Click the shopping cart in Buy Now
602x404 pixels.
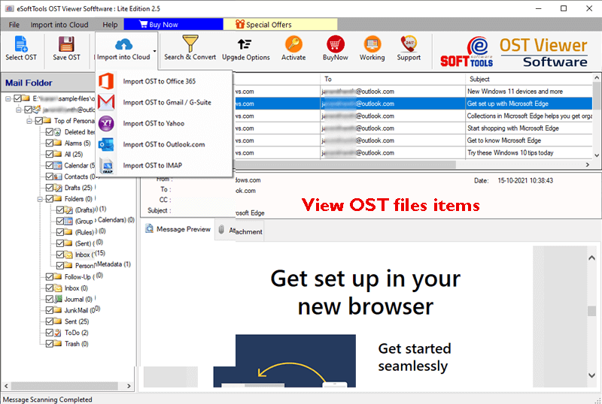143,24
